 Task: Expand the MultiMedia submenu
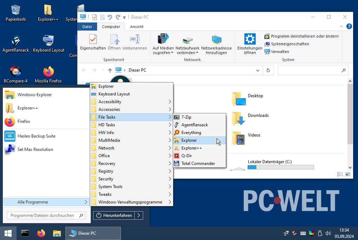pos(132,140)
